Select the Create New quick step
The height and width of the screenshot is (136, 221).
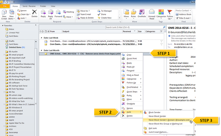pyautogui.click(x=104, y=18)
